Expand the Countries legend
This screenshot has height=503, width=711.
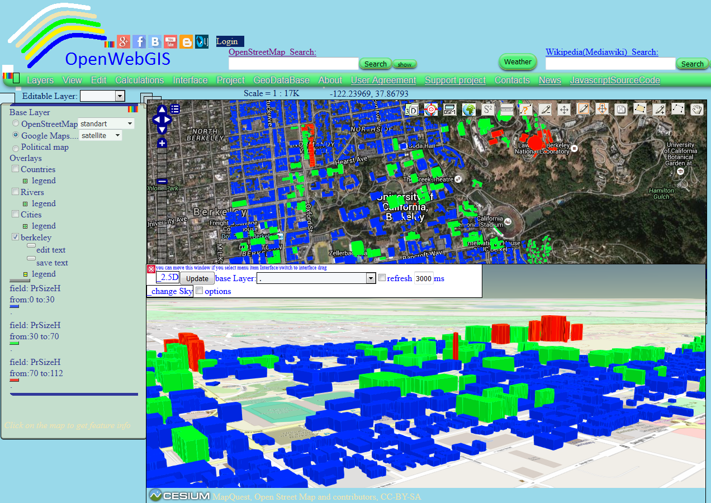point(25,181)
